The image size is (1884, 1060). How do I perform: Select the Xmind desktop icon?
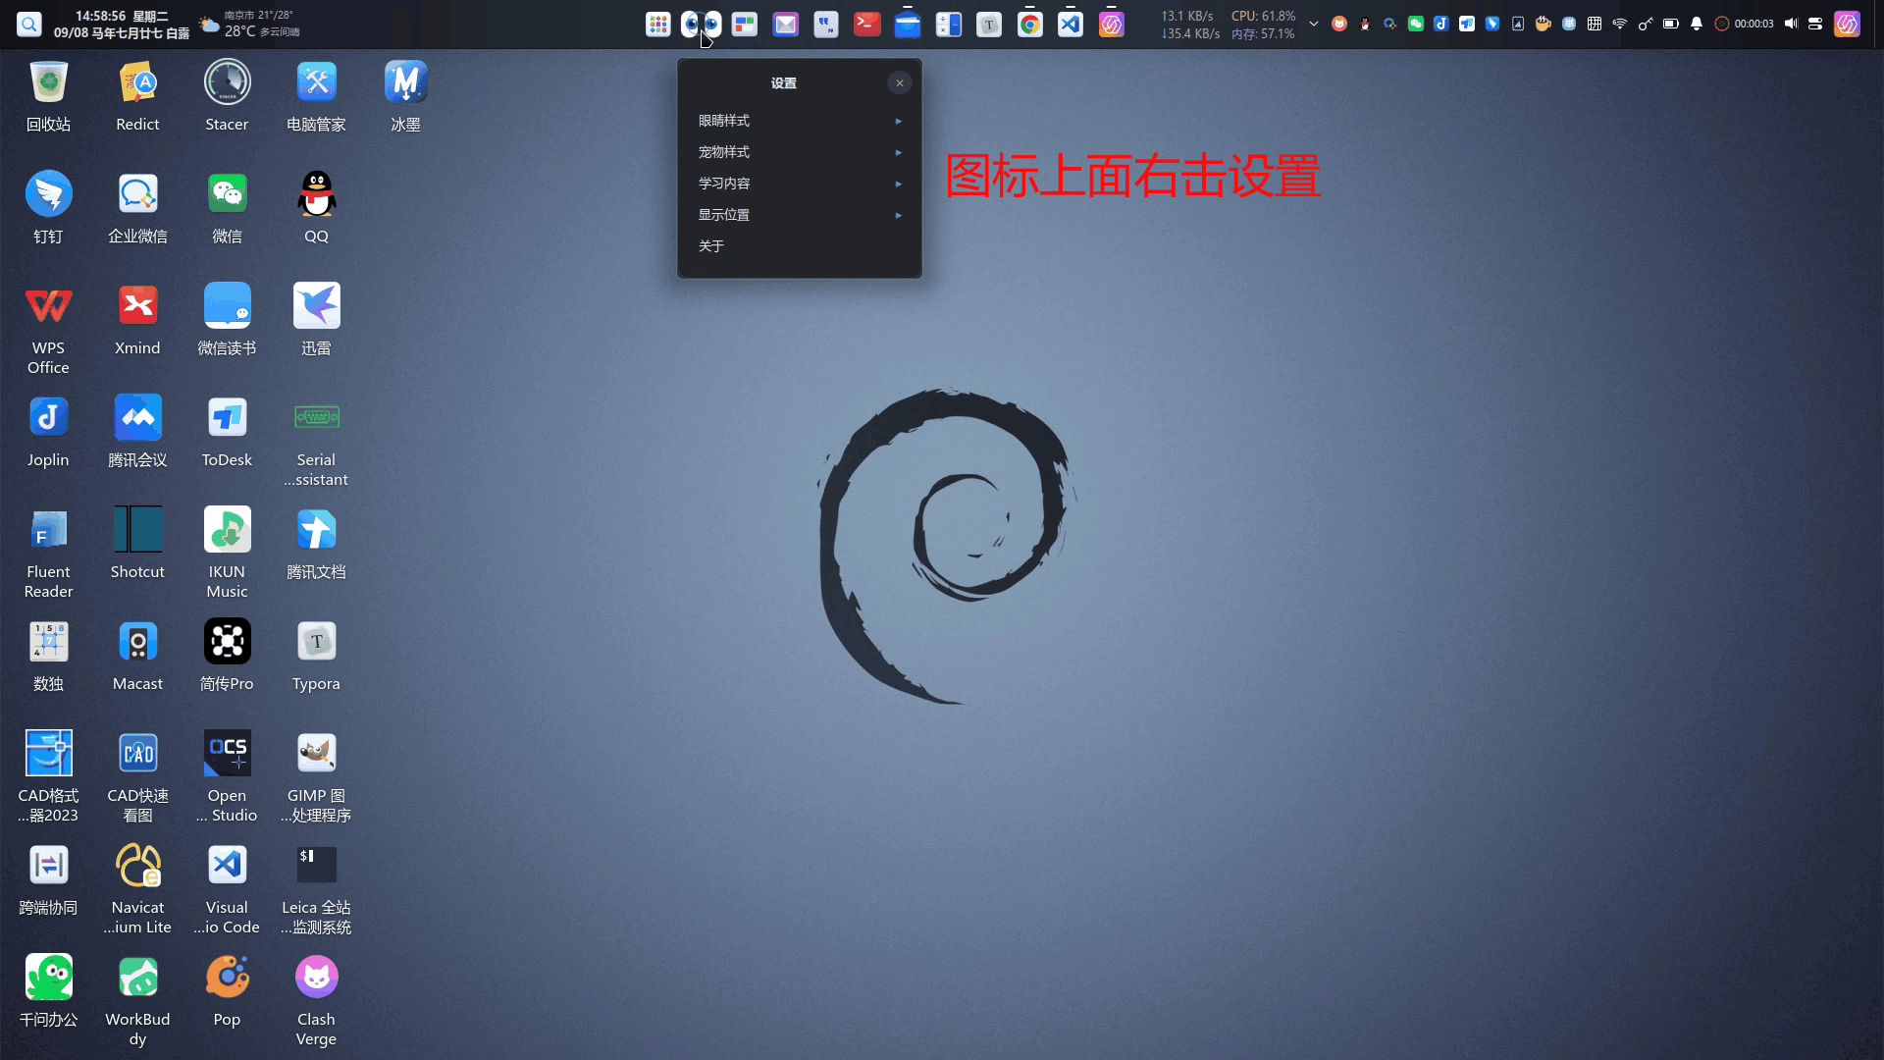(x=137, y=320)
